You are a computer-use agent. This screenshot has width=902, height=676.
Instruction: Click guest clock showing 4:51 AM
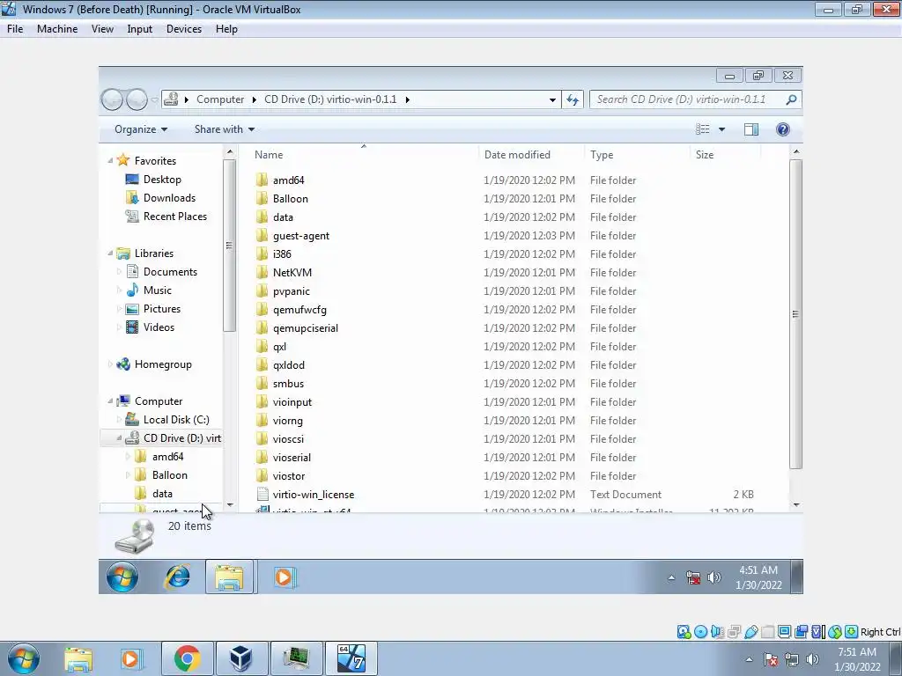pos(758,577)
